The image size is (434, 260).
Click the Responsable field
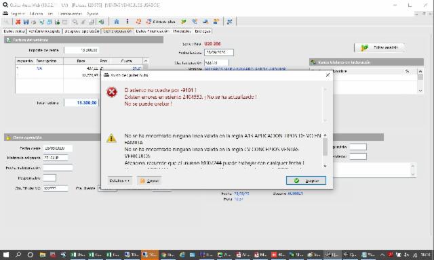50,178
